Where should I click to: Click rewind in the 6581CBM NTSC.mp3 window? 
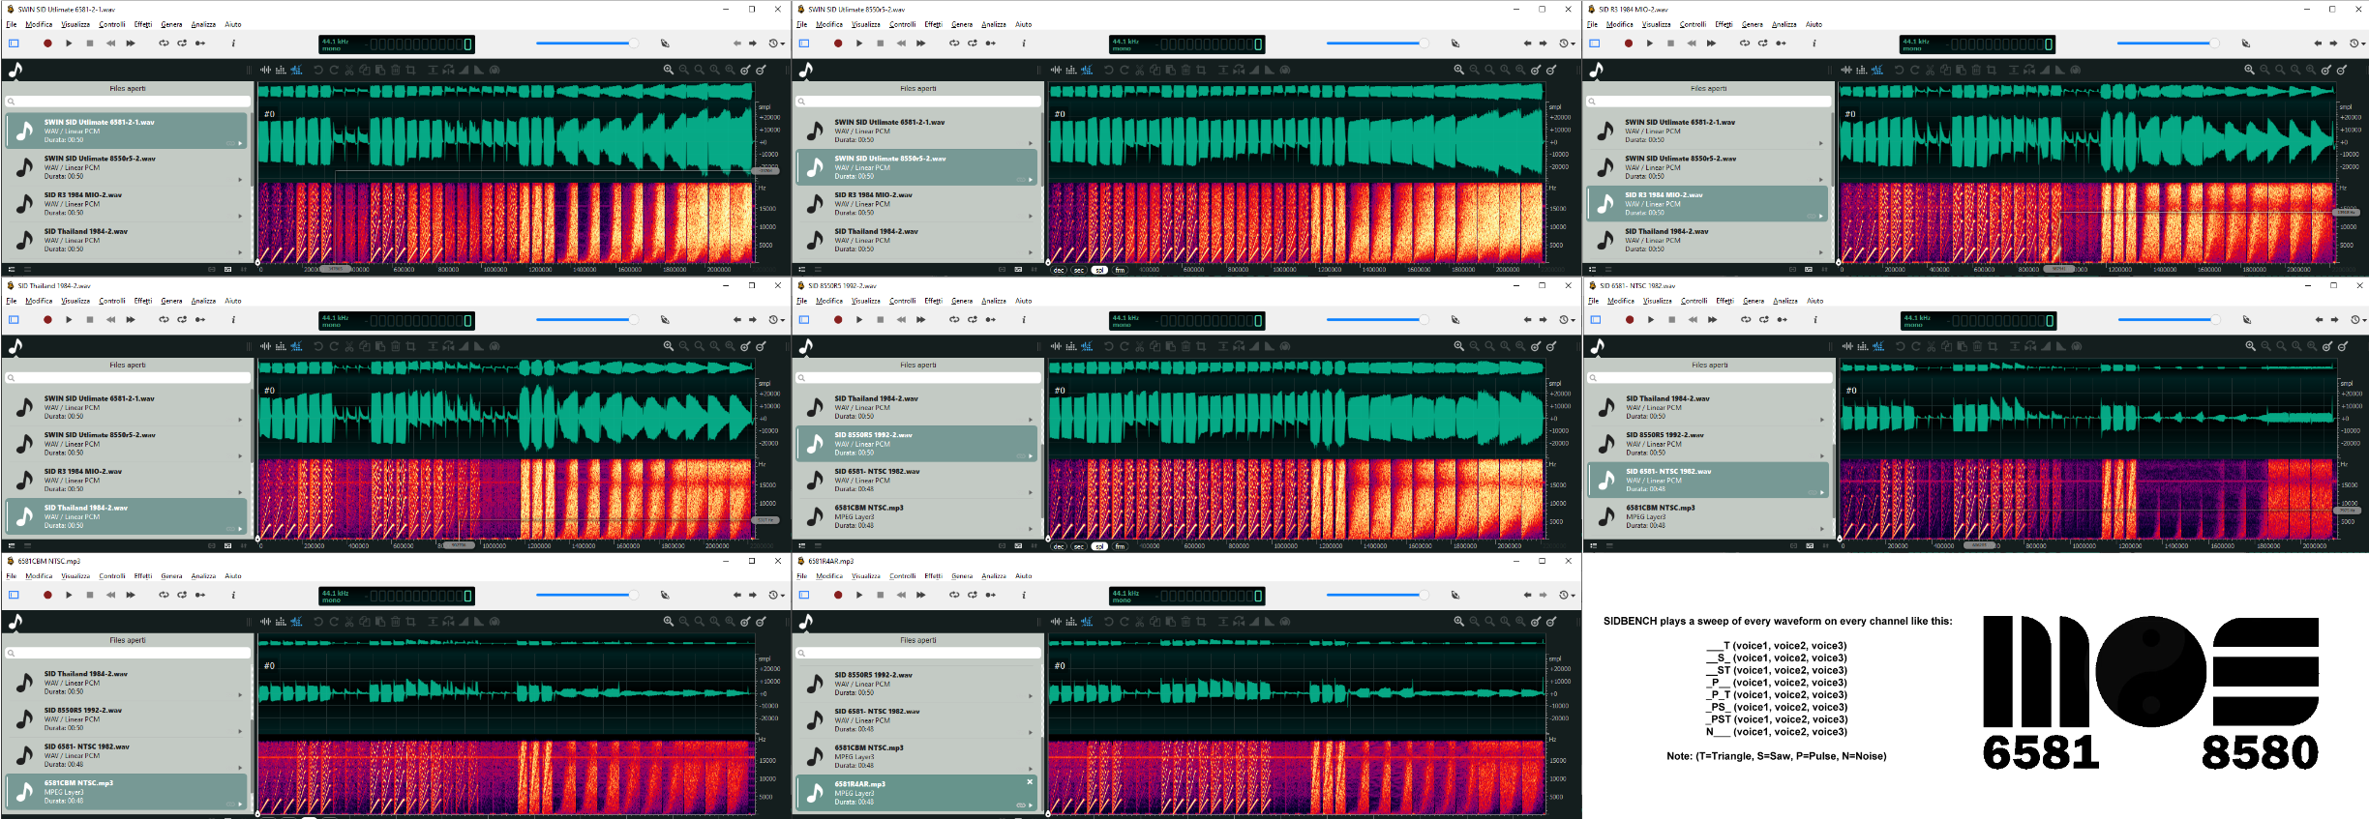110,596
